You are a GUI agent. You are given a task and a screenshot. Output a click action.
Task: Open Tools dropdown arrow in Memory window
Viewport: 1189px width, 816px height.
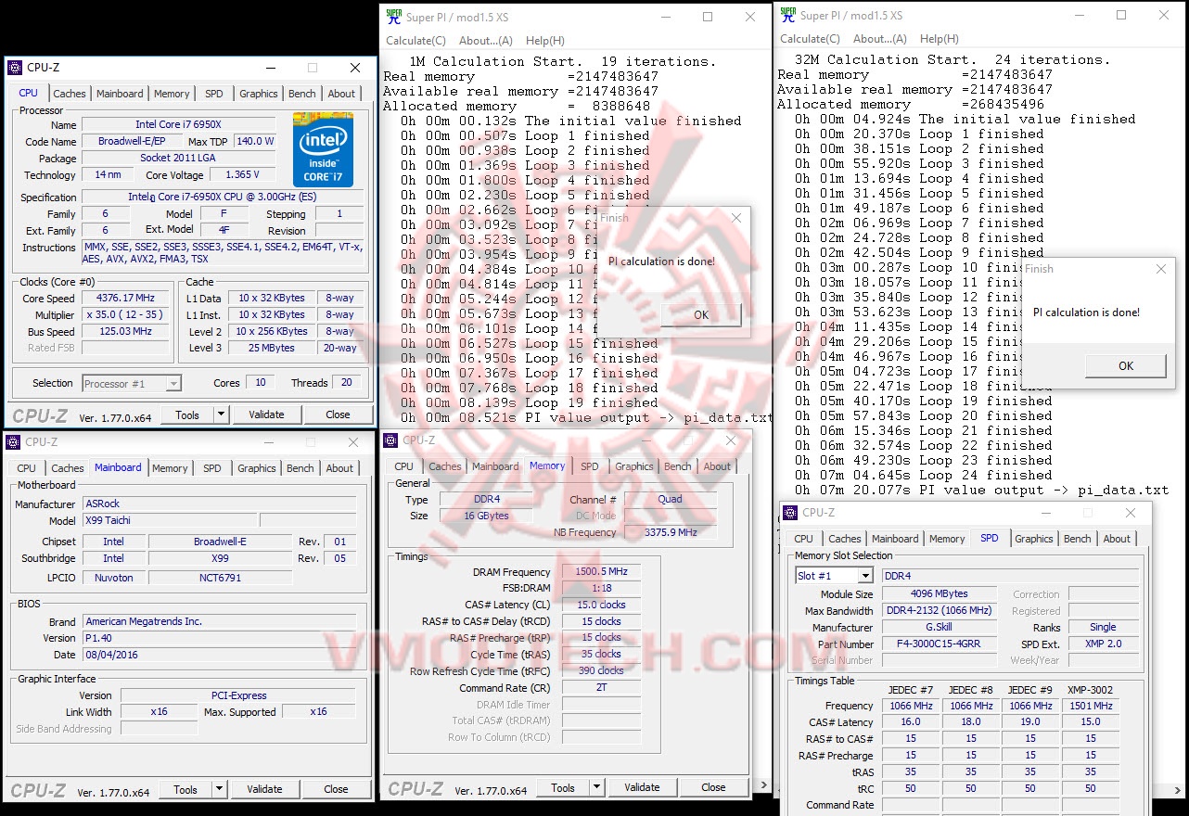595,787
